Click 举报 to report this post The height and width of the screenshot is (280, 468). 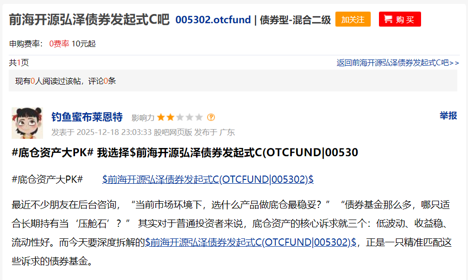[x=448, y=116]
